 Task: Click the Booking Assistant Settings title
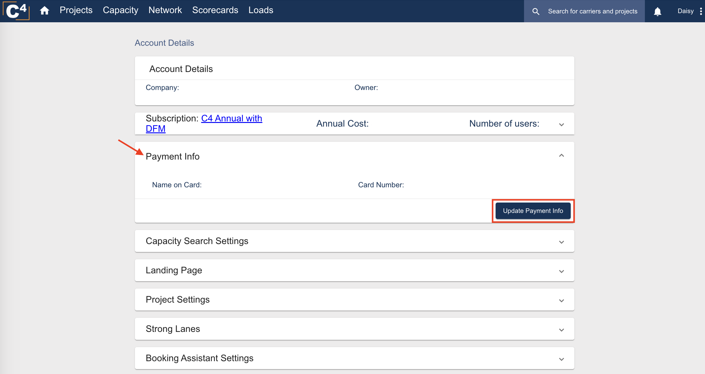(200, 358)
